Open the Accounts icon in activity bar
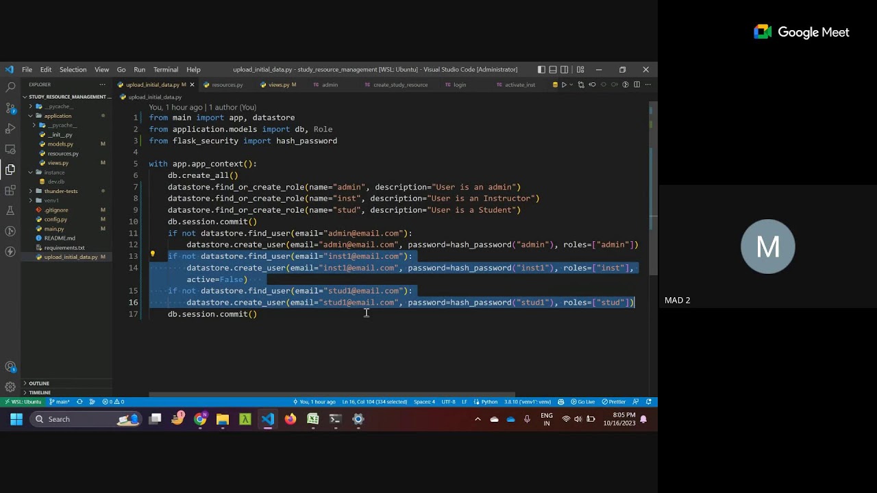The image size is (877, 493). 10,367
